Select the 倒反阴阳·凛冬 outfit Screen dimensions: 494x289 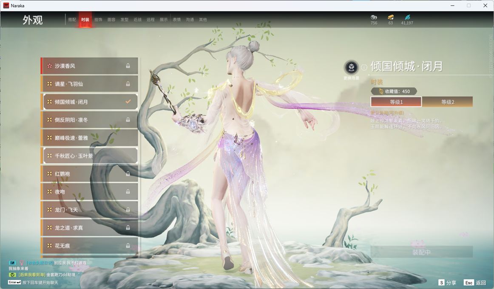tap(89, 119)
